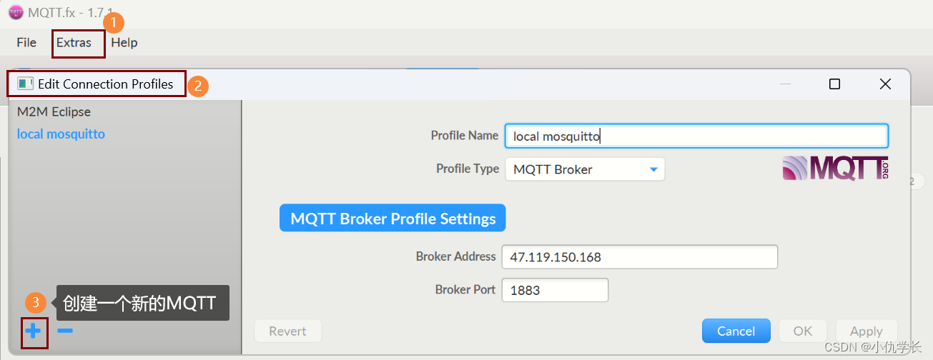Select the M2M Eclipse profile
Image resolution: width=933 pixels, height=360 pixels.
(x=54, y=111)
